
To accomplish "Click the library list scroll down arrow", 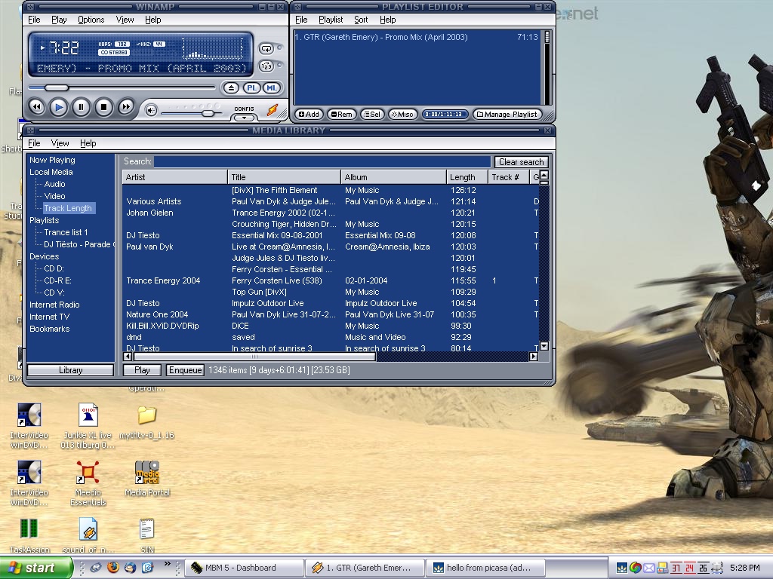I will pyautogui.click(x=544, y=346).
